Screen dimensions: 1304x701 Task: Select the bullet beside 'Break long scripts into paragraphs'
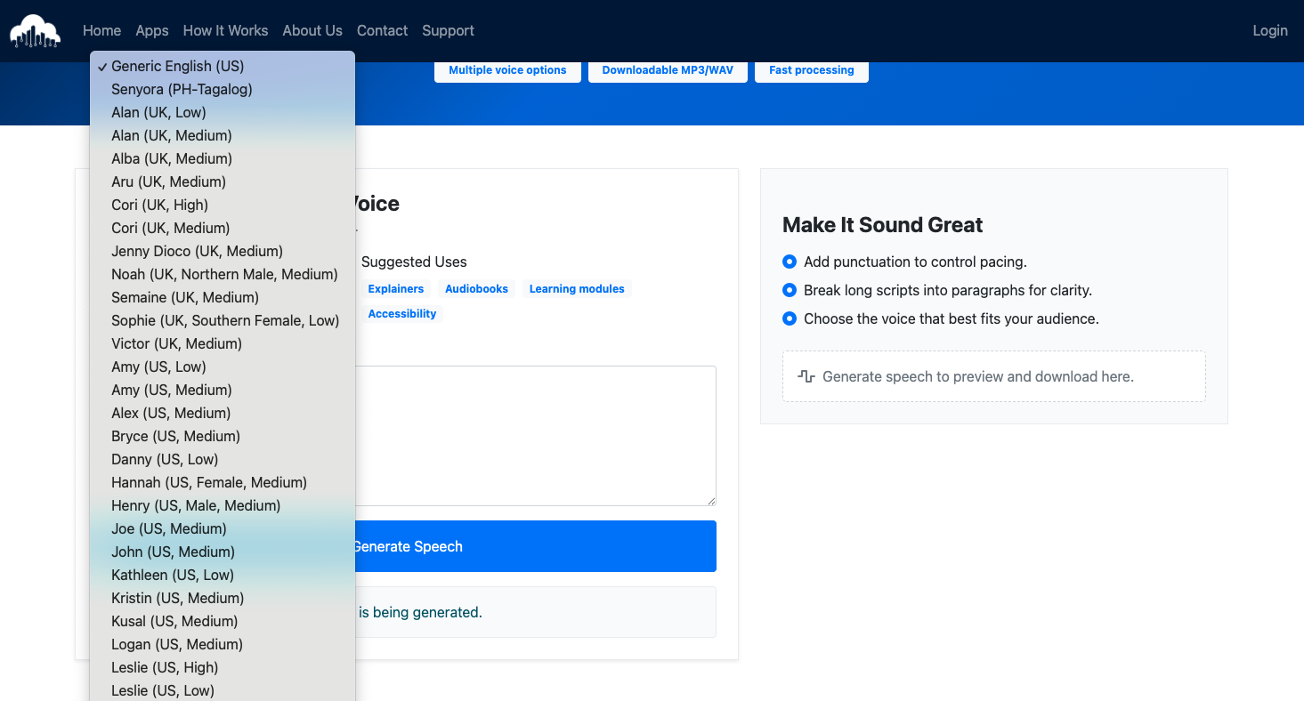[789, 290]
